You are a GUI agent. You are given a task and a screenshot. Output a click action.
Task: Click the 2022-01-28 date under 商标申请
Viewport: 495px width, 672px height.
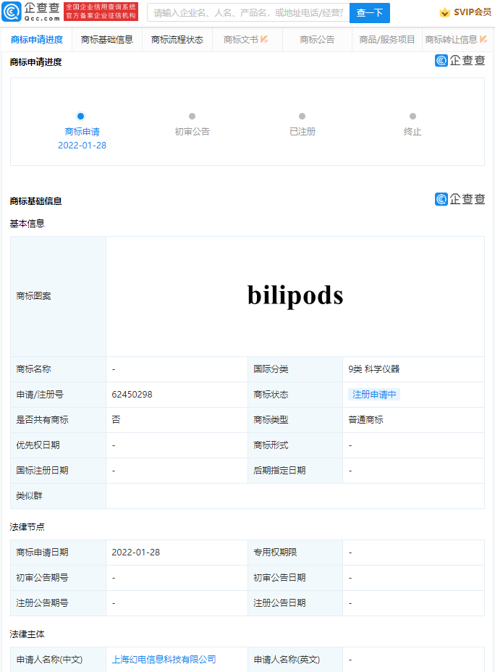[x=82, y=146]
